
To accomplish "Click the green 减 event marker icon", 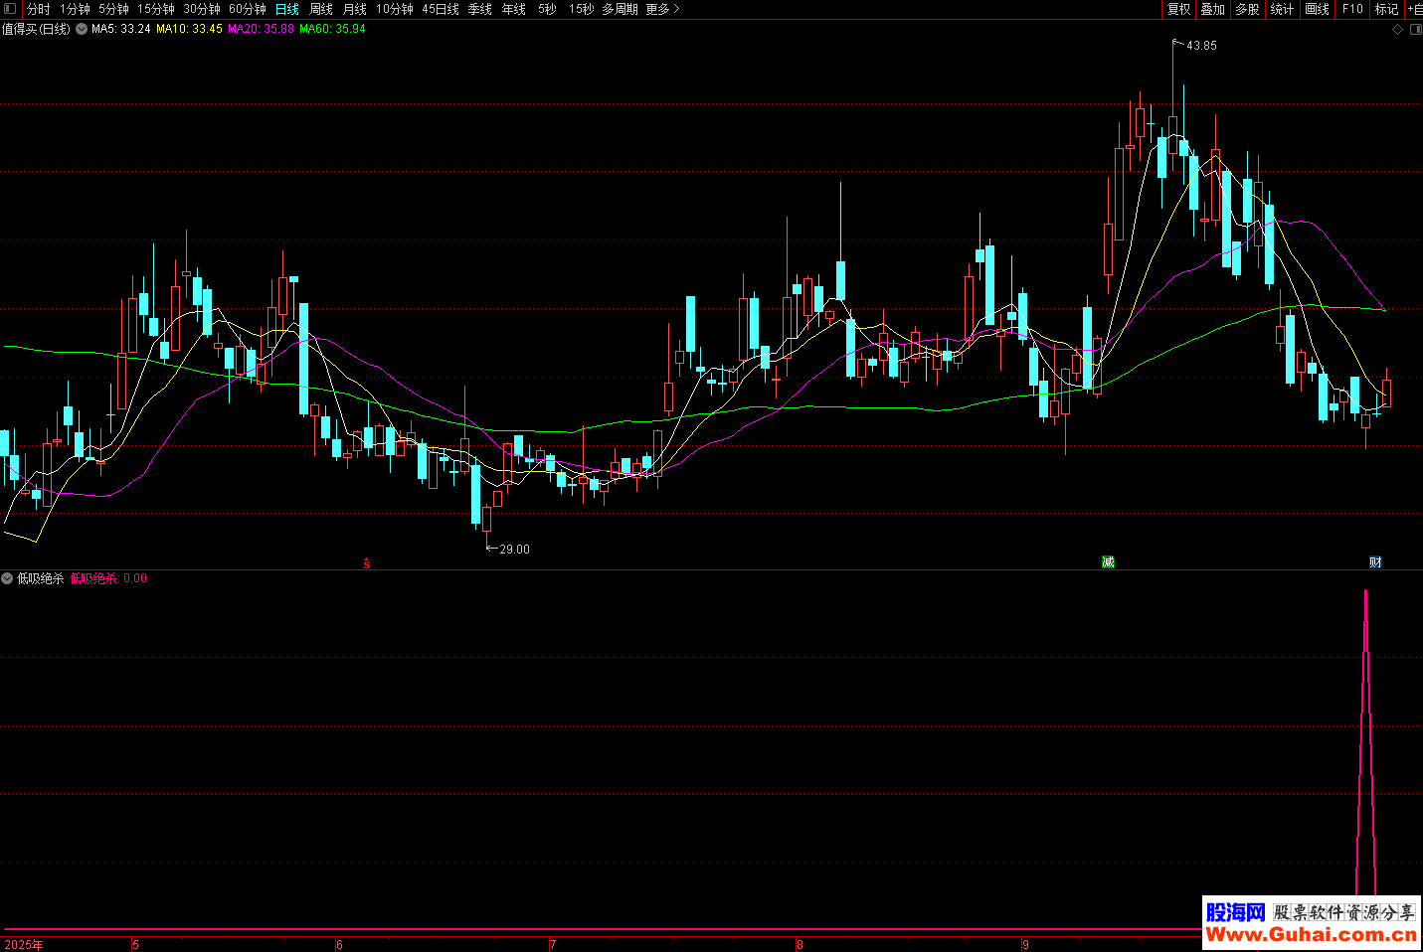I will [1108, 562].
